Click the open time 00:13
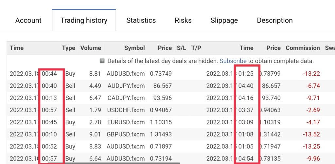The height and width of the screenshot is (164, 335). point(49,98)
